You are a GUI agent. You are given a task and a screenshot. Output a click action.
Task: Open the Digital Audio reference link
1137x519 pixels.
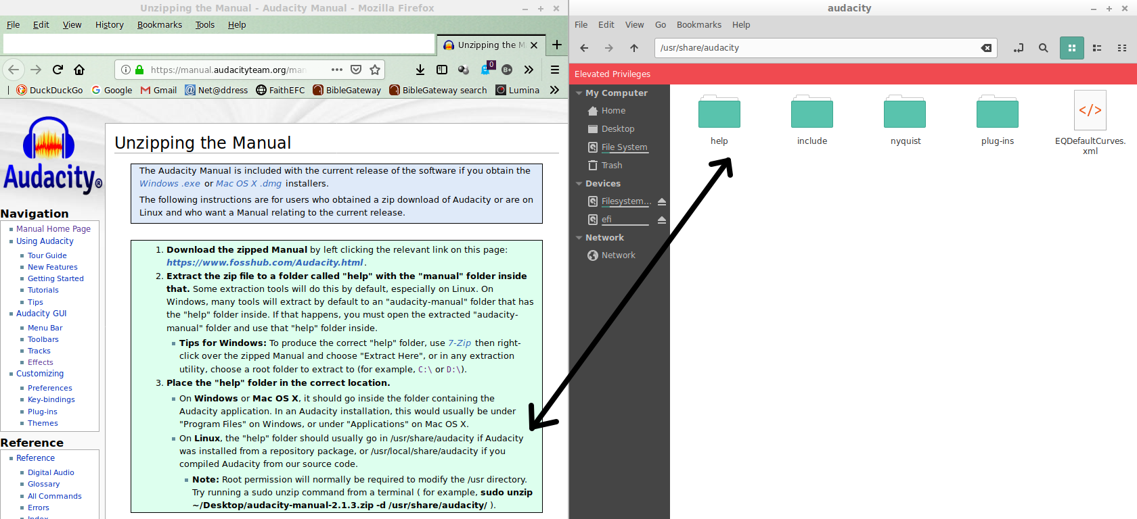[51, 472]
